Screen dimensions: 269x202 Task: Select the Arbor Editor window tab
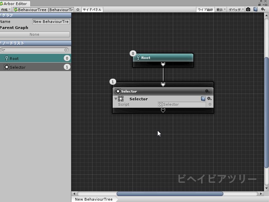point(15,3)
